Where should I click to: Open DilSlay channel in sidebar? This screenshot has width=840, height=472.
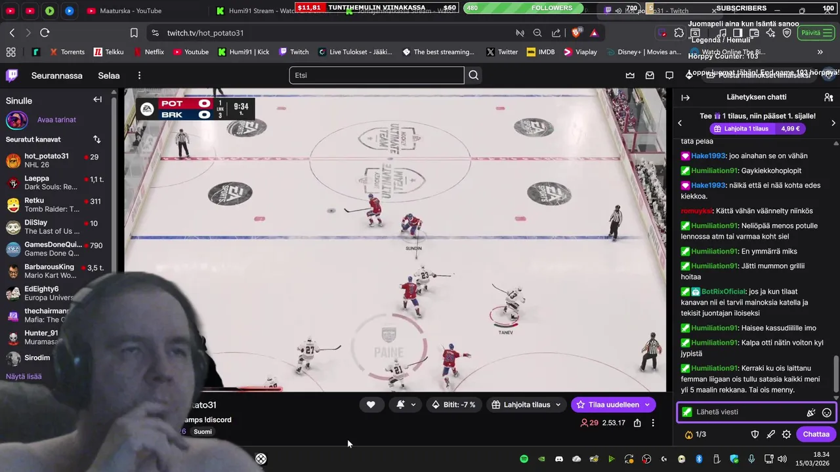tap(56, 227)
